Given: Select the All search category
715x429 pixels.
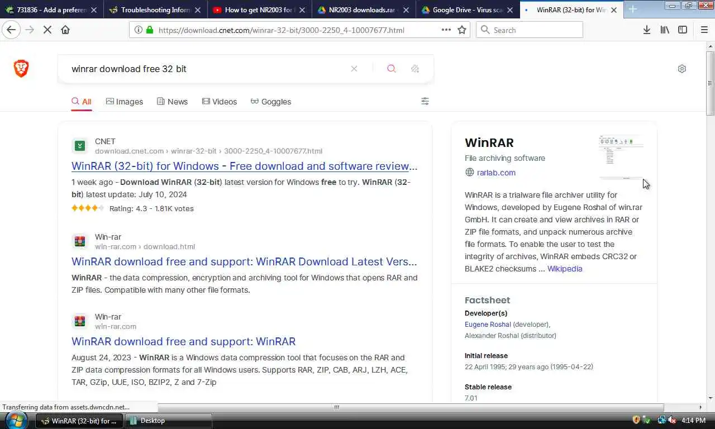Looking at the screenshot, I should (x=82, y=102).
